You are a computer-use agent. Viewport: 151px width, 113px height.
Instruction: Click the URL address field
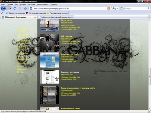pos(70,8)
